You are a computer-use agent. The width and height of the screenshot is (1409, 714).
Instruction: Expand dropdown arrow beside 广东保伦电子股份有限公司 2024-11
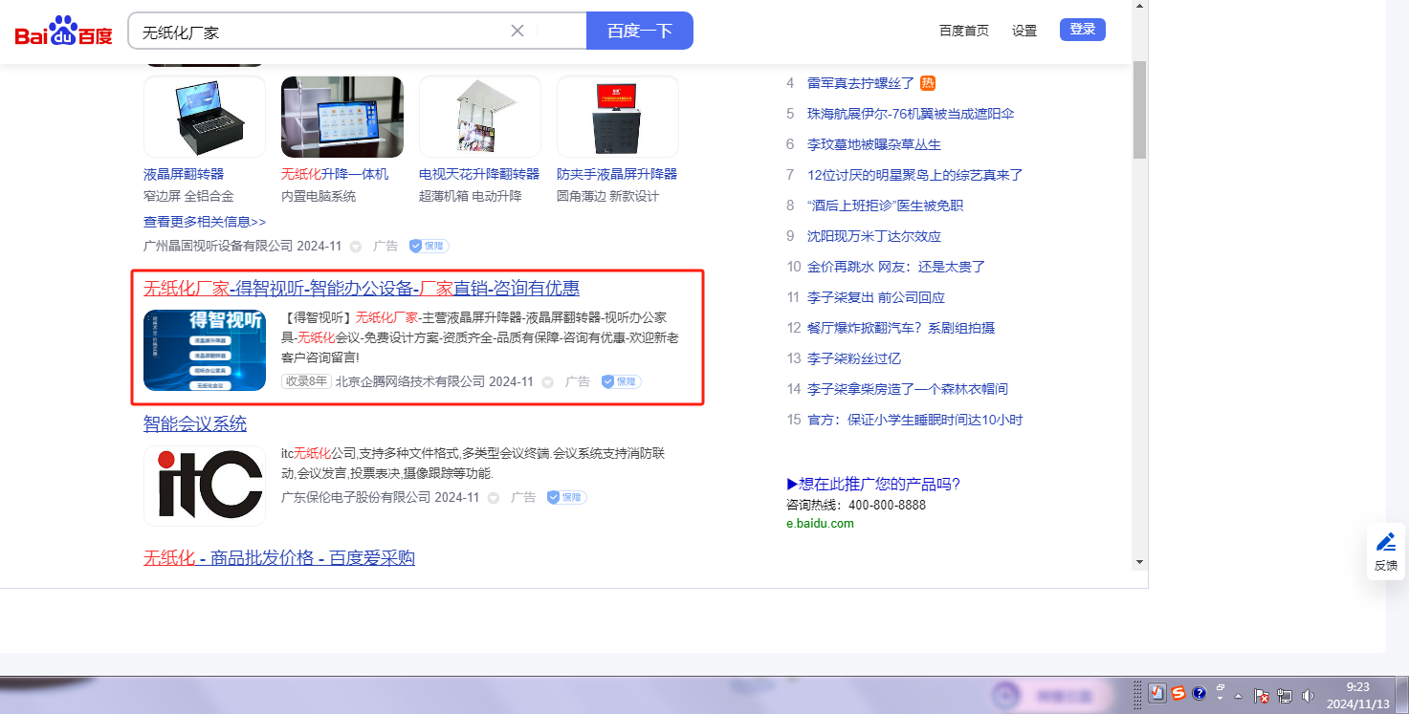pos(494,498)
